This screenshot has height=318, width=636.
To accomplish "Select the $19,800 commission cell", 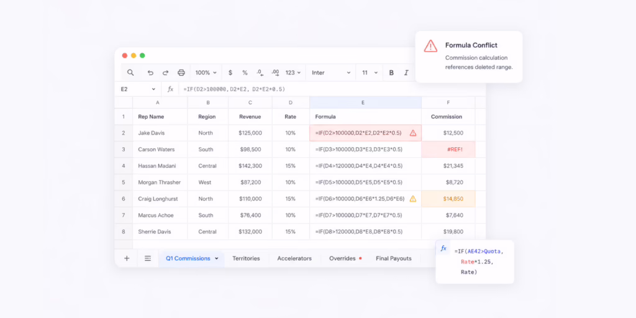I will click(448, 232).
